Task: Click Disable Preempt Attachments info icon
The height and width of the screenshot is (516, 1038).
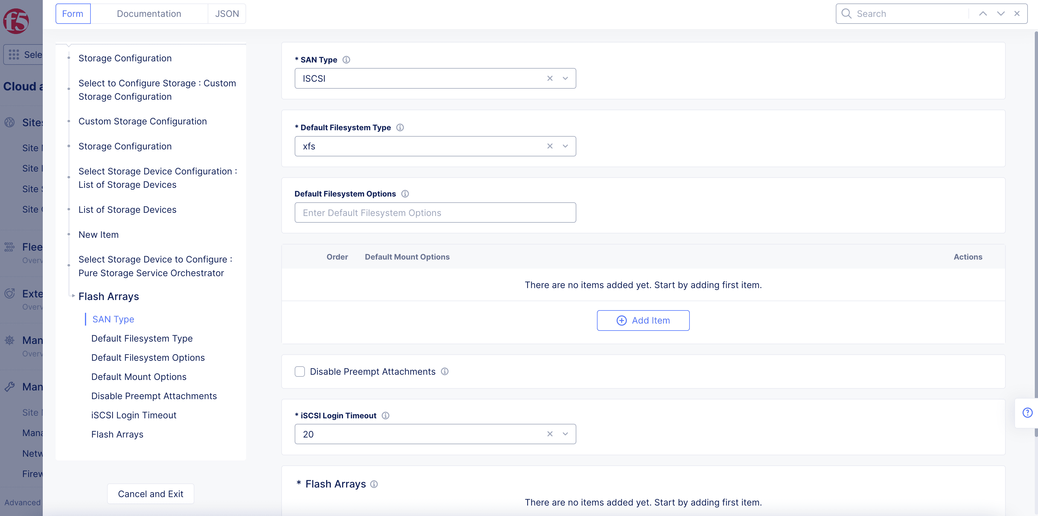Action: point(445,372)
